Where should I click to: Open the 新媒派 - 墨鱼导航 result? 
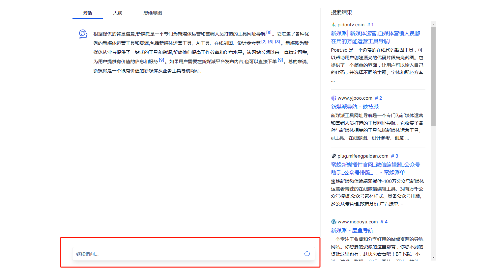[x=352, y=230]
